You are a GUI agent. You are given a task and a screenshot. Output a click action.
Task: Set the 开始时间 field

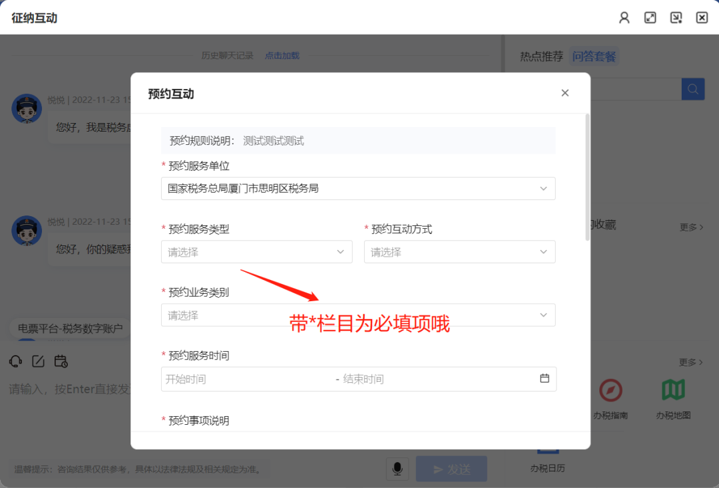pyautogui.click(x=248, y=379)
